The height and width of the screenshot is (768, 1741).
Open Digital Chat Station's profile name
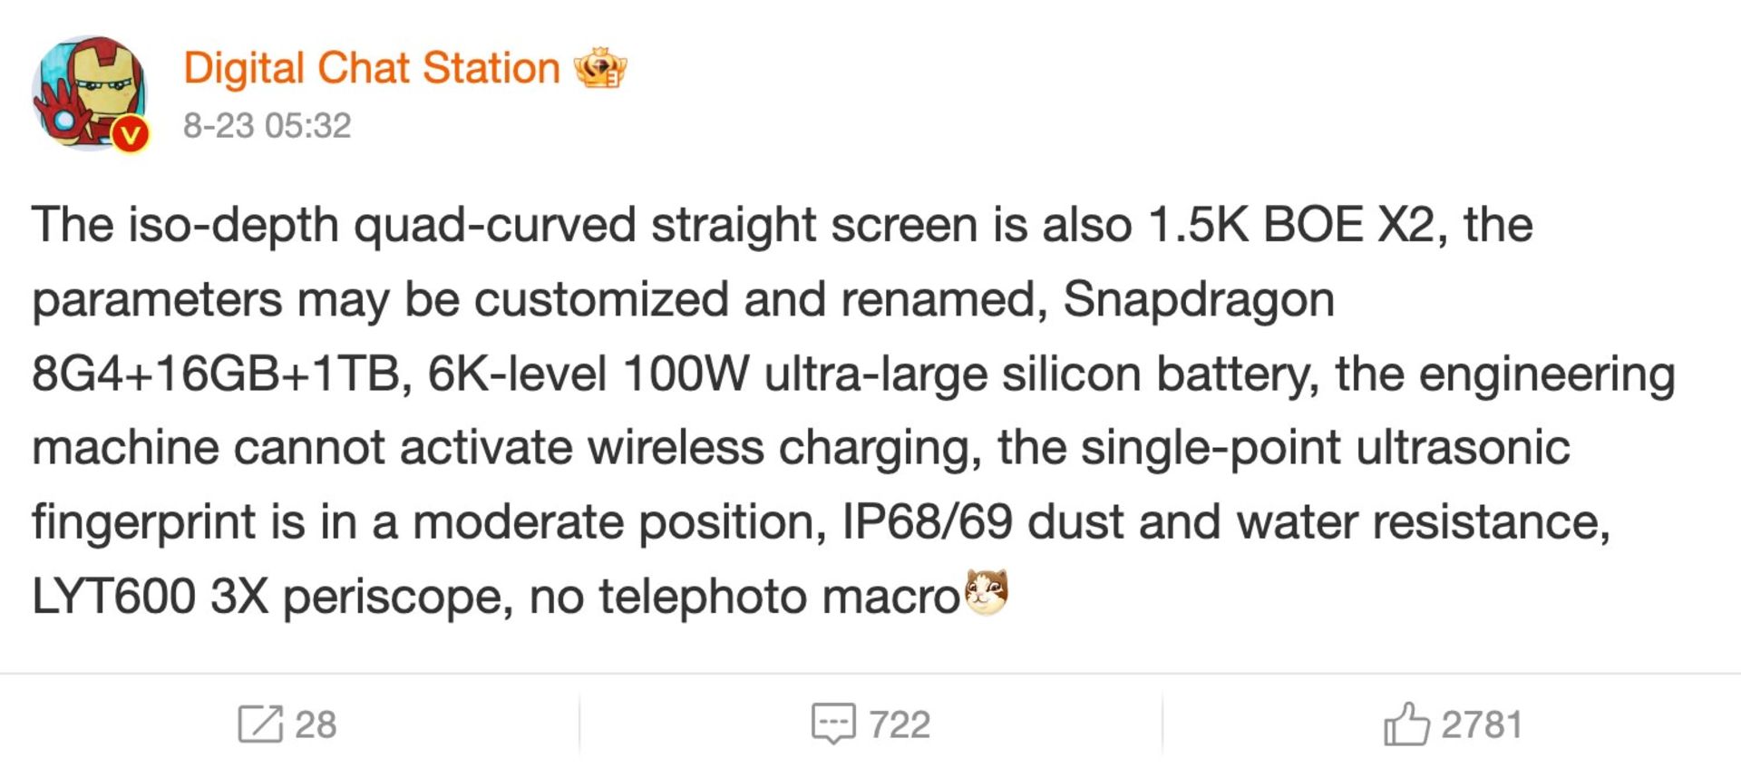point(372,68)
